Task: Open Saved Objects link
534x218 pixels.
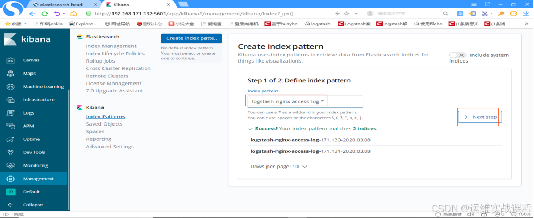Action: (x=104, y=124)
